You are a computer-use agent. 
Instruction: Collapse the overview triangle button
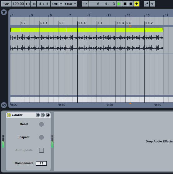click(4, 12)
